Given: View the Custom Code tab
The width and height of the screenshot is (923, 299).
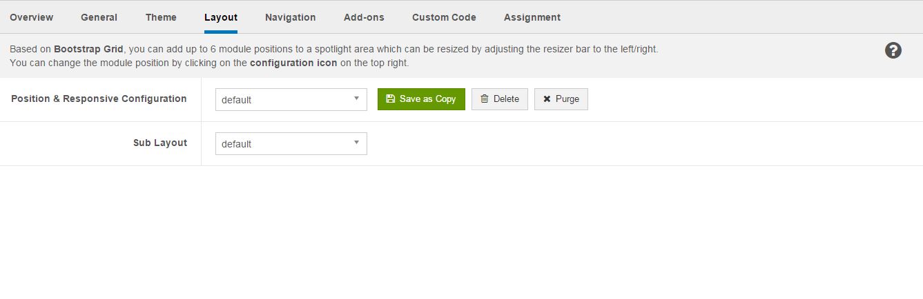Looking at the screenshot, I should 444,17.
